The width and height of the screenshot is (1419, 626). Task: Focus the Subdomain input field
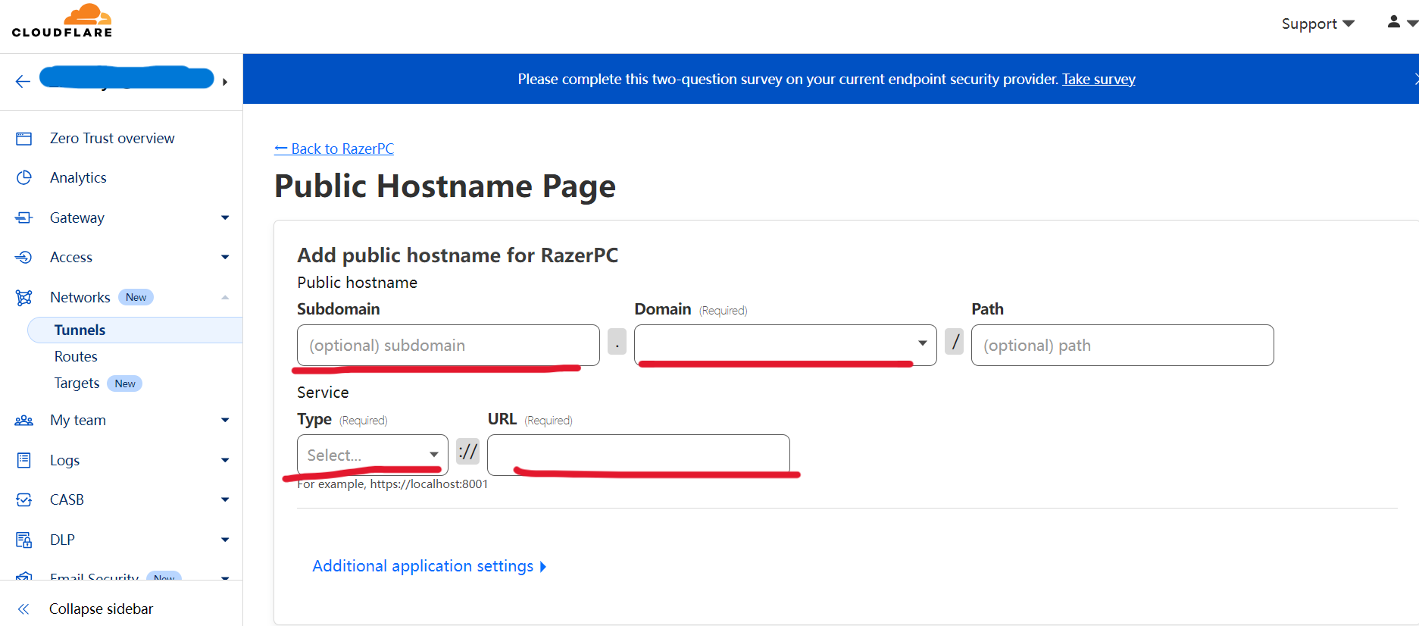tap(449, 346)
